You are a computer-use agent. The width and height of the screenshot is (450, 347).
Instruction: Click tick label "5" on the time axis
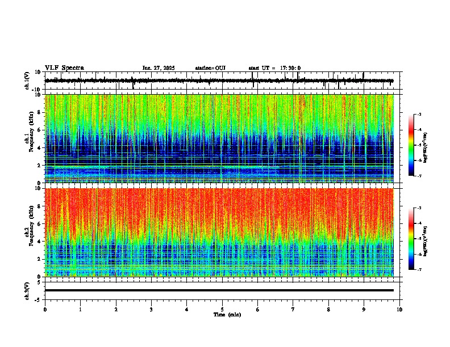point(222,310)
